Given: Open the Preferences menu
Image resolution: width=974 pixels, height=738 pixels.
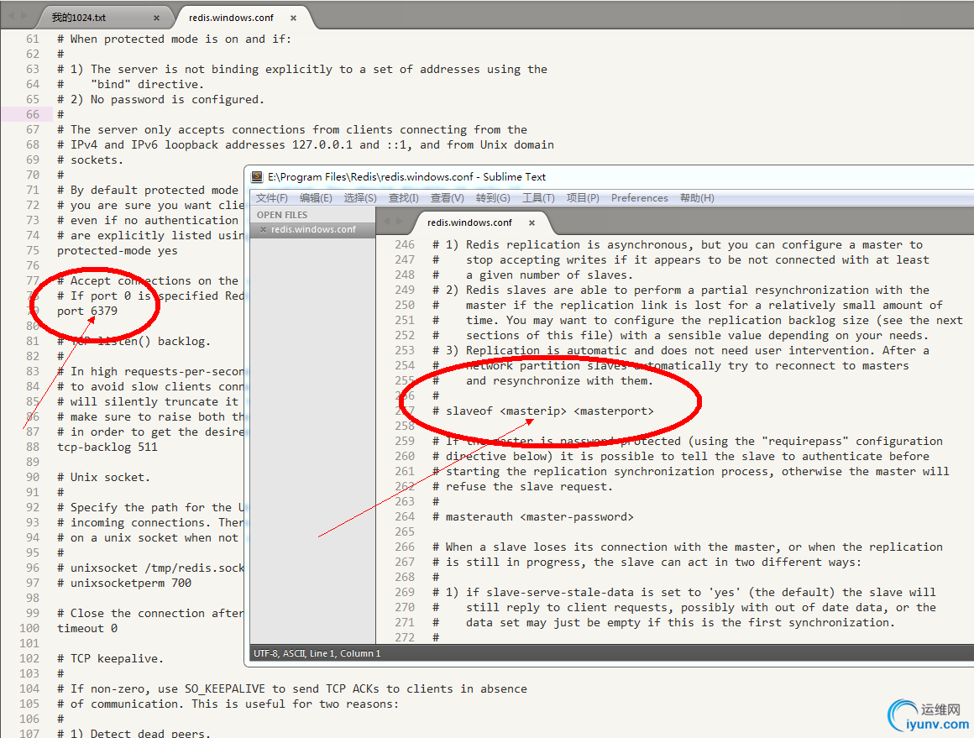Looking at the screenshot, I should click(x=639, y=198).
